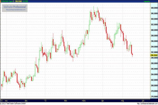Click the 'máj.' date axis label

pos(123,100)
